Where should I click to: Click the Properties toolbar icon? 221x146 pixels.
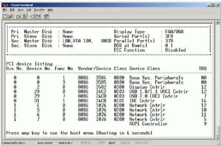pyautogui.click(x=46, y=16)
